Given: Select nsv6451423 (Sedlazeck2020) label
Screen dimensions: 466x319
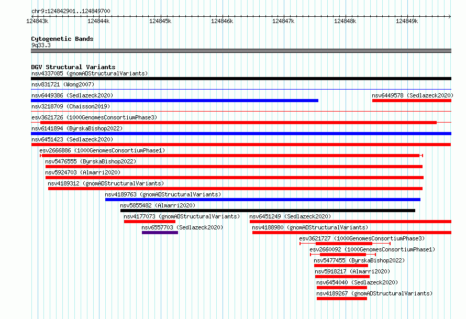Looking at the screenshot, I should click(x=72, y=139).
